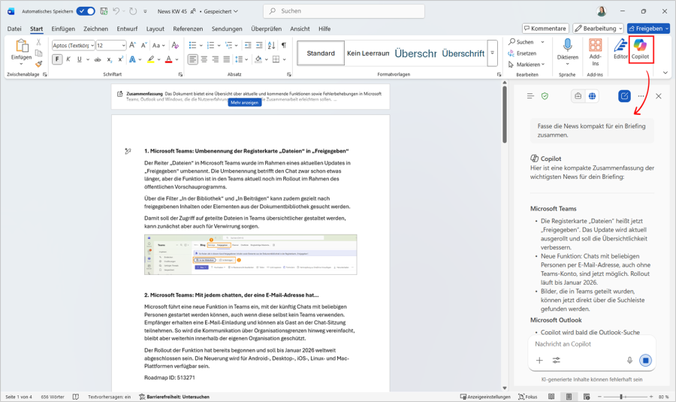Apply the red font color
The image size is (676, 402).
tap(168, 59)
